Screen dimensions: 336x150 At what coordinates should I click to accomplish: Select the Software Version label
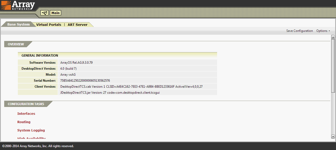[43, 63]
